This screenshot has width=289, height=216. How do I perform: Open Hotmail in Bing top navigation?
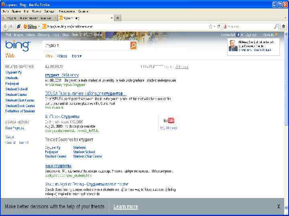(98, 34)
